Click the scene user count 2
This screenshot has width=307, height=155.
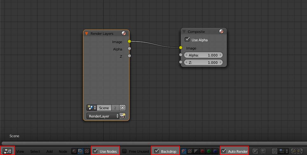coord(115,108)
